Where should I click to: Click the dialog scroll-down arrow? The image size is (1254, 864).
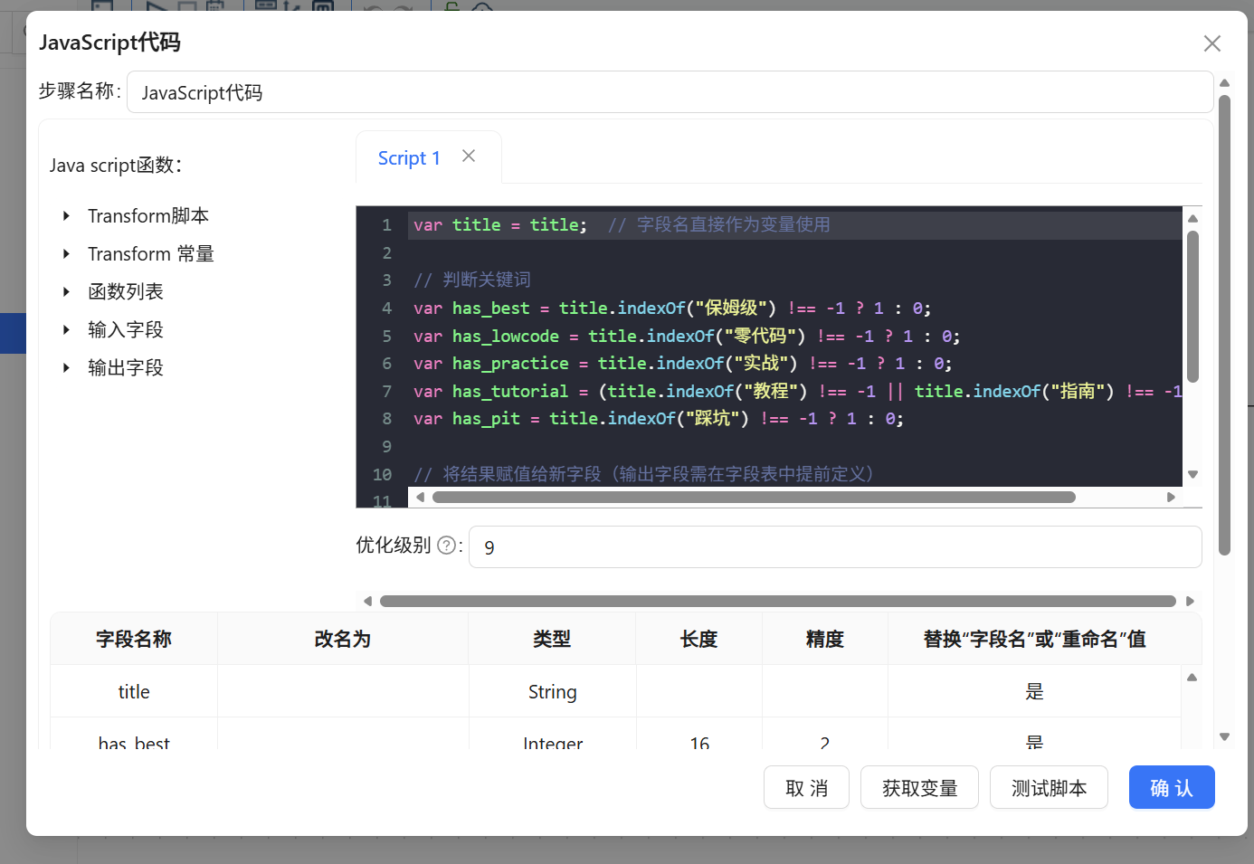[x=1224, y=736]
